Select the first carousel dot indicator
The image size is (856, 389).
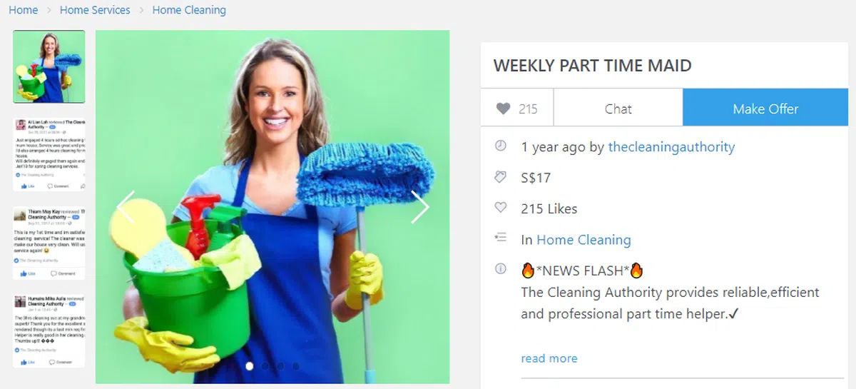tap(250, 366)
